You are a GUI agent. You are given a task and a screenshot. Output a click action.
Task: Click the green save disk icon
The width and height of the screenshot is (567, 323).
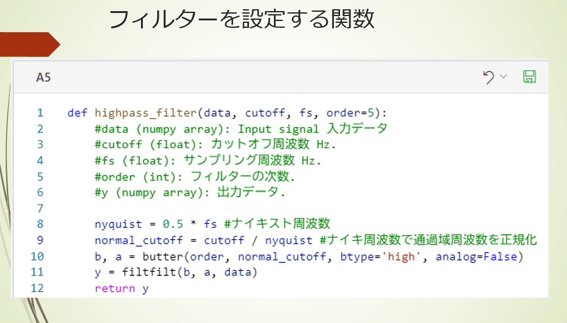click(529, 77)
